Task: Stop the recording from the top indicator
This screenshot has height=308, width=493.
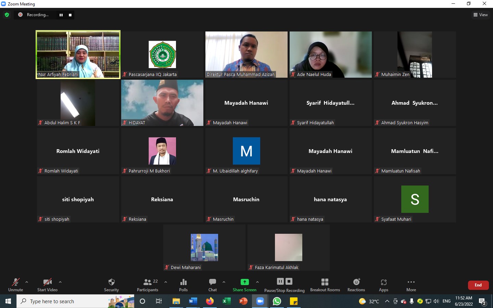Action: point(70,15)
